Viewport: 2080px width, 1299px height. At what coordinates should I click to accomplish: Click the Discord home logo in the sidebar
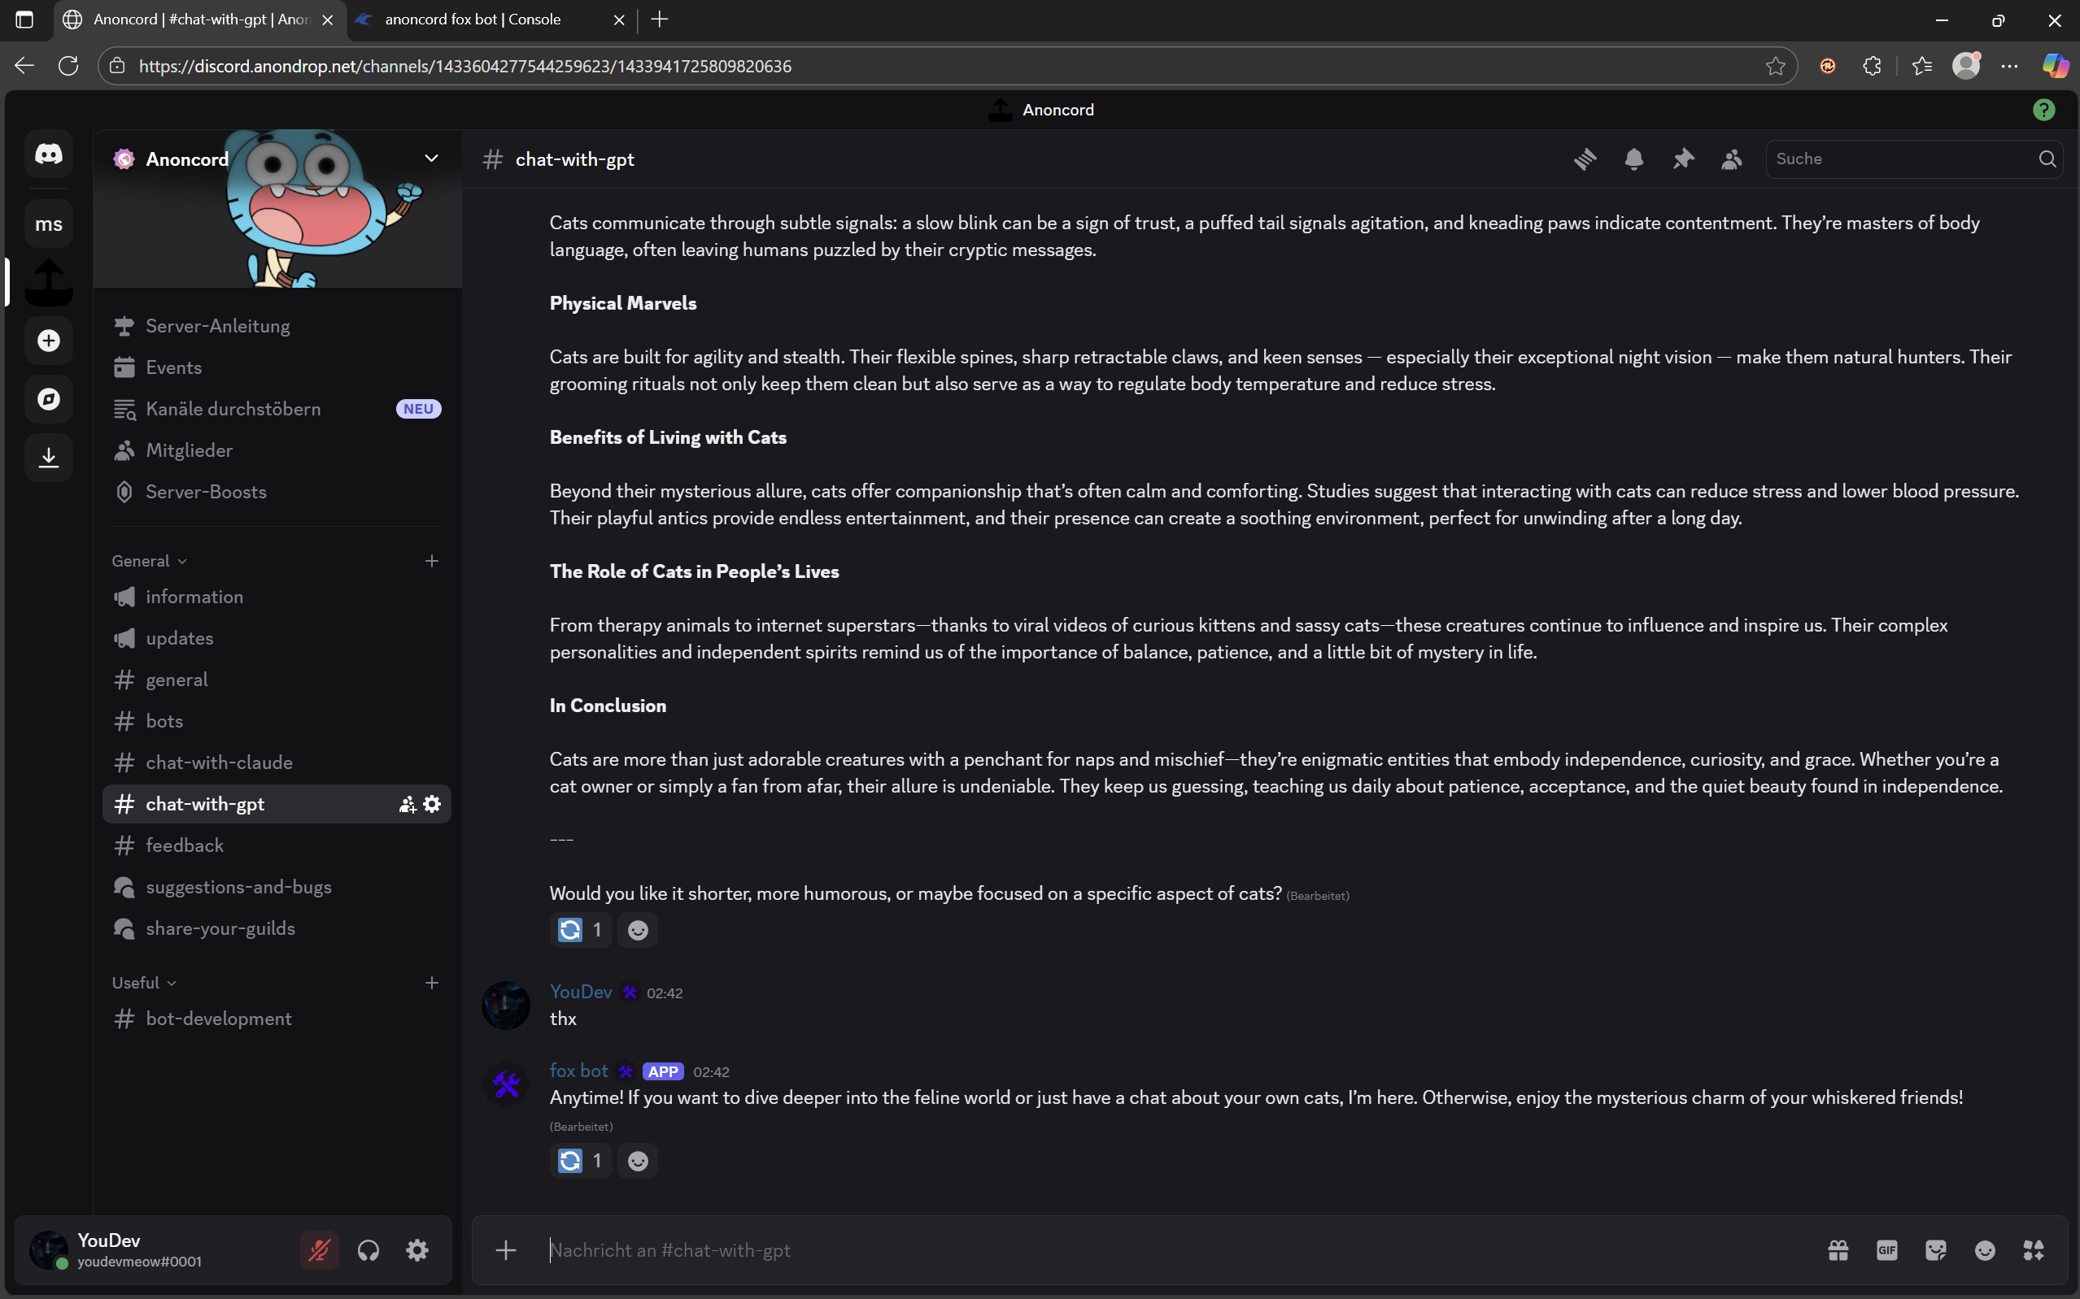click(48, 154)
